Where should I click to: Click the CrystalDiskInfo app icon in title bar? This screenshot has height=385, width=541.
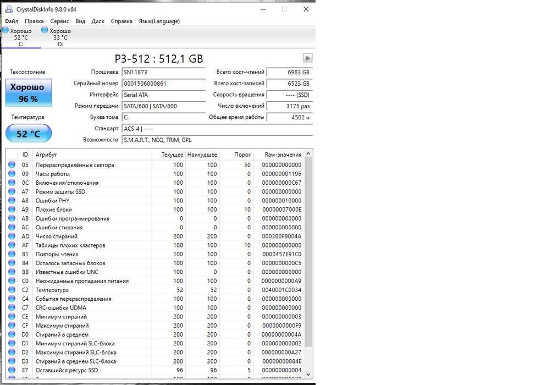(9, 9)
